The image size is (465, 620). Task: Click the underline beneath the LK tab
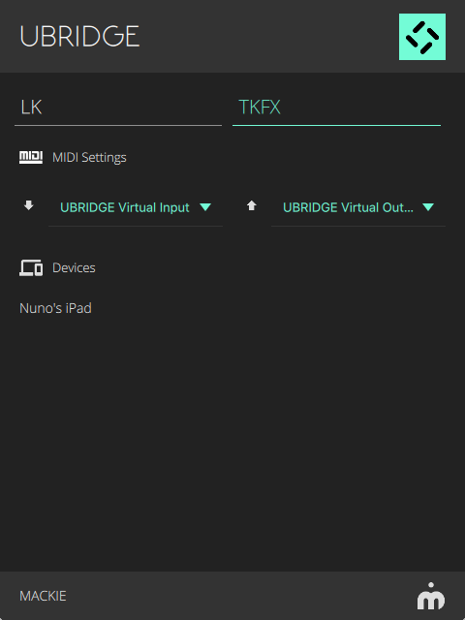tap(118, 125)
